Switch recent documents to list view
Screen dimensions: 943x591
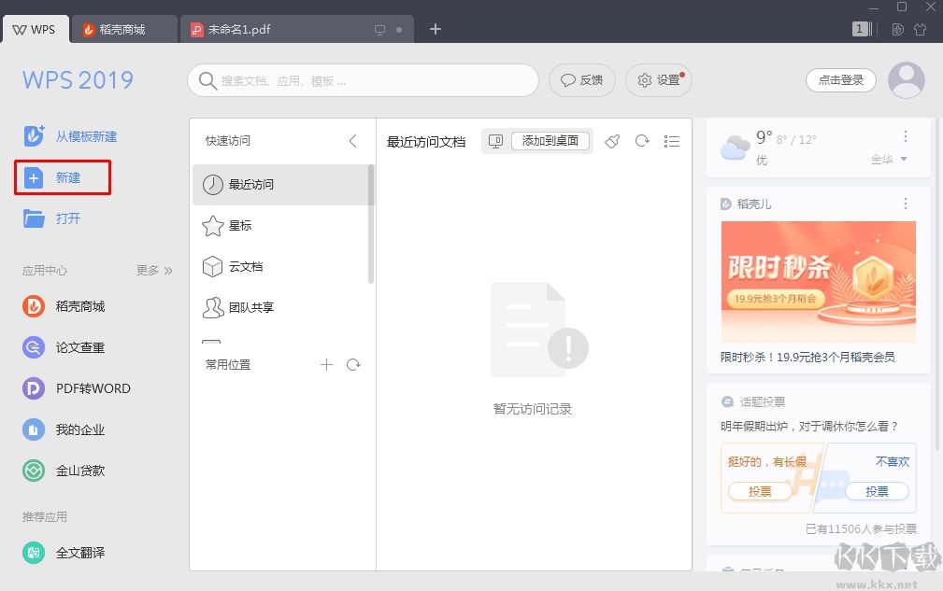671,141
